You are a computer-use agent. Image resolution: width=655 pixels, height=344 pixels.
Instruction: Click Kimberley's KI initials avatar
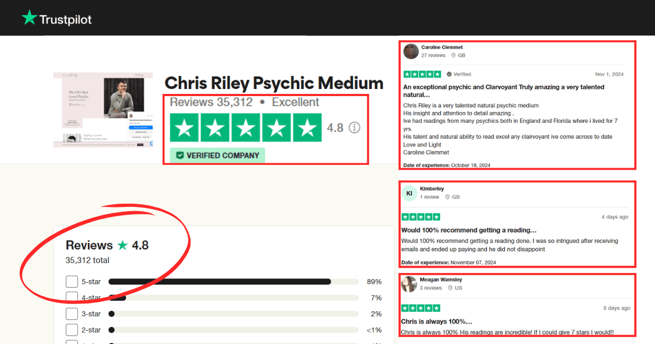(x=409, y=193)
